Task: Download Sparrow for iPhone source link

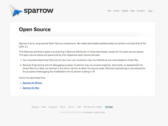Action: click(32, 83)
